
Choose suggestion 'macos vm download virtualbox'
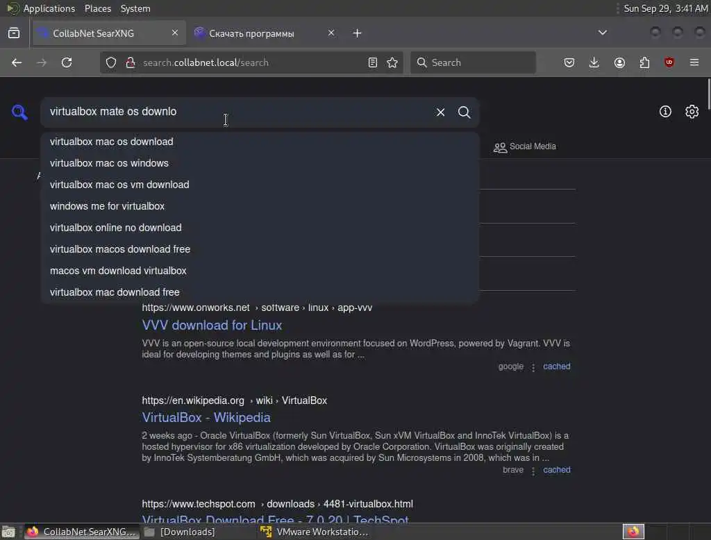click(260, 271)
